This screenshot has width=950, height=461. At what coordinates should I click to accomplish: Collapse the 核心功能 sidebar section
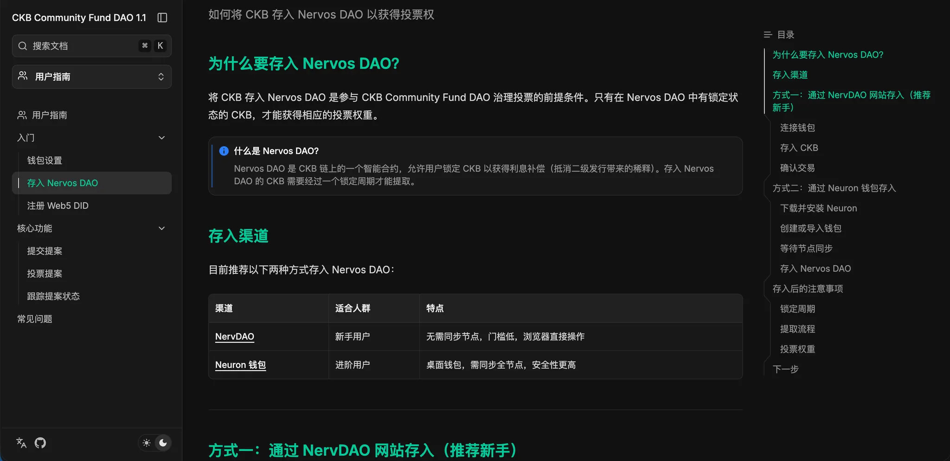pos(161,228)
